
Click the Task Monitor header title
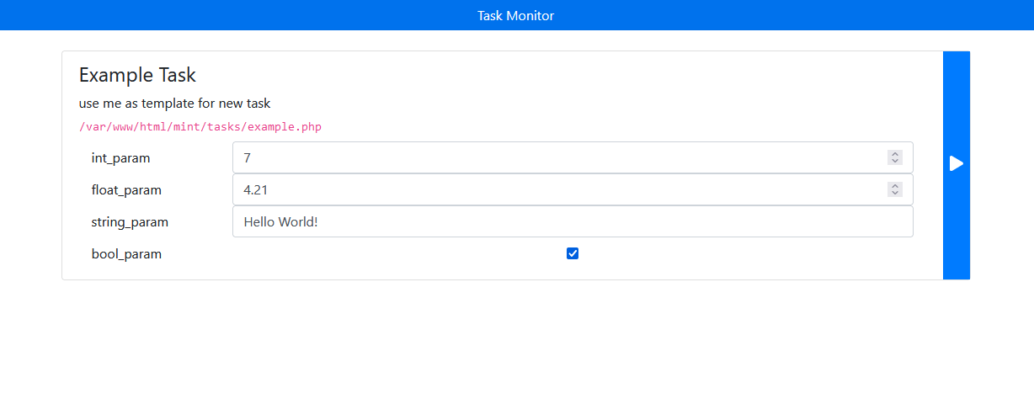516,15
